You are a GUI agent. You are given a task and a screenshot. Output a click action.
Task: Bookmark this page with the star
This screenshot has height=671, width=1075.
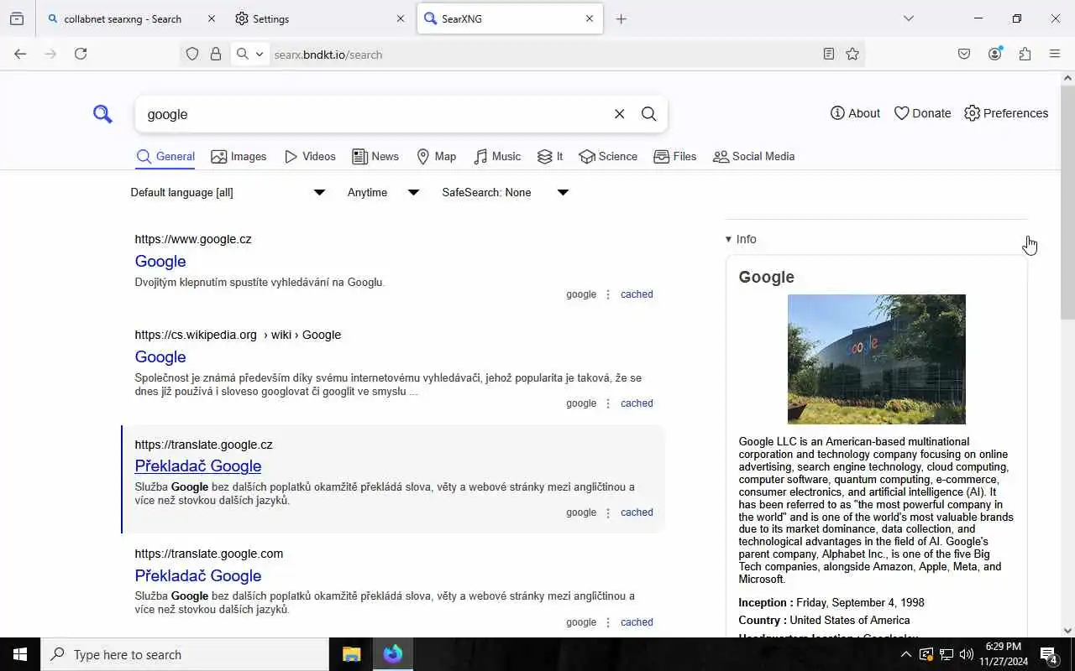852,54
